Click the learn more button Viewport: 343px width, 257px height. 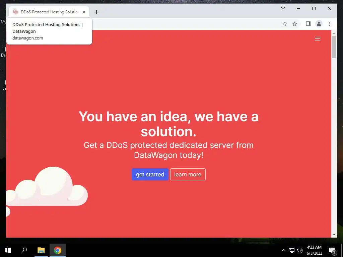click(x=188, y=174)
